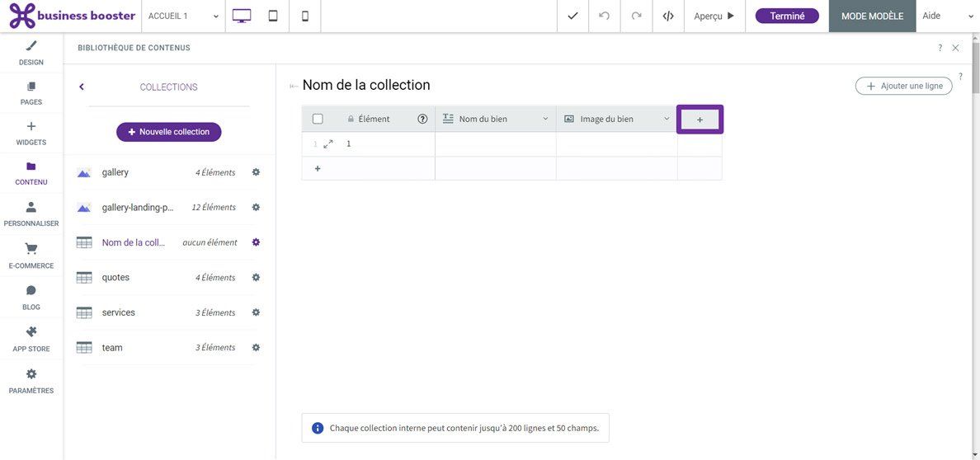
Task: Open settings gear for team collection
Action: click(x=256, y=347)
